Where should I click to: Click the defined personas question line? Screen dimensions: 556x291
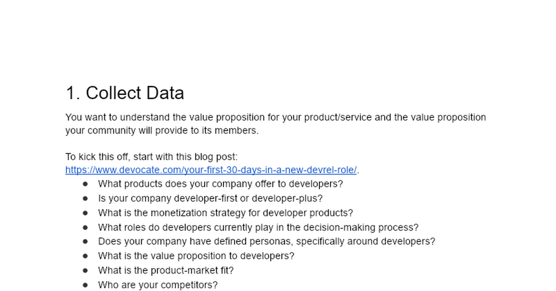[x=267, y=241]
